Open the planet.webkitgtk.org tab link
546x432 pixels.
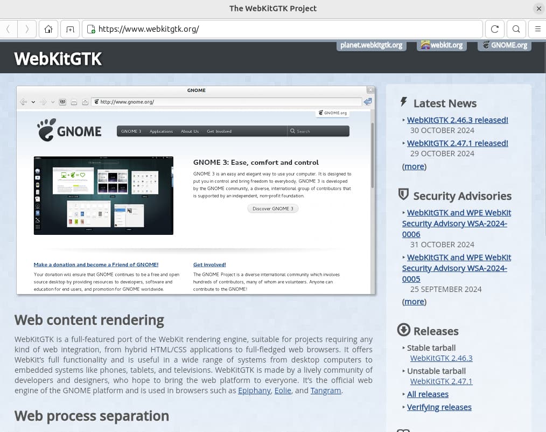(371, 45)
